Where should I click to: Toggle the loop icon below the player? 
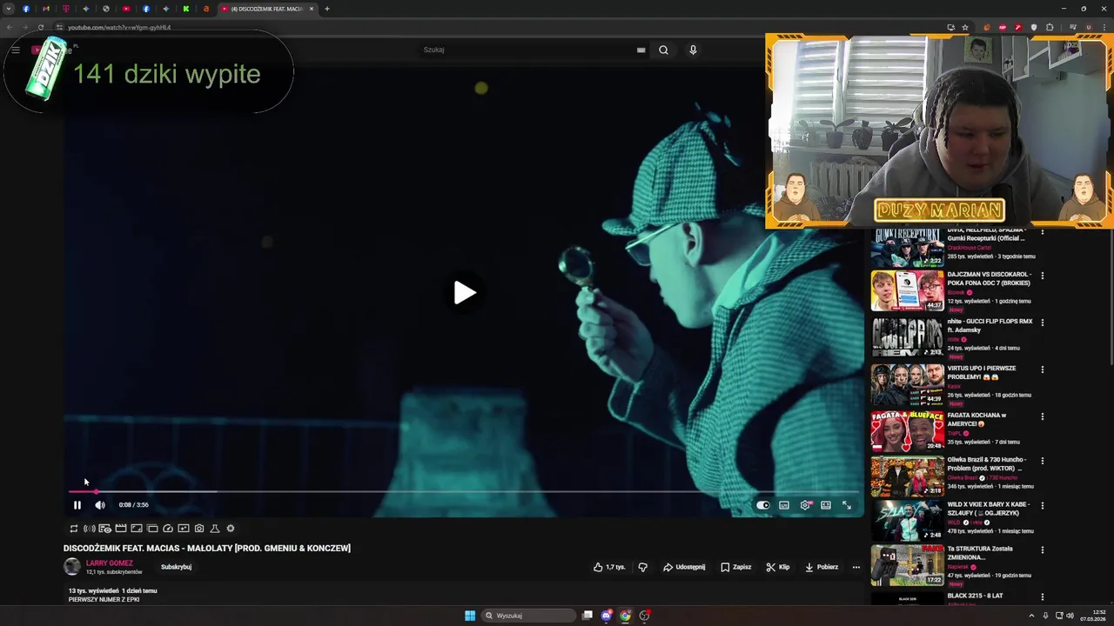[74, 529]
